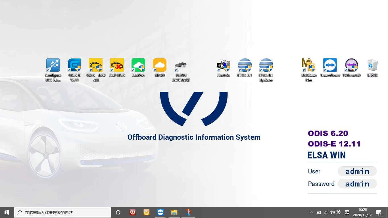Click the End ODIS desktop icon

pos(117,68)
